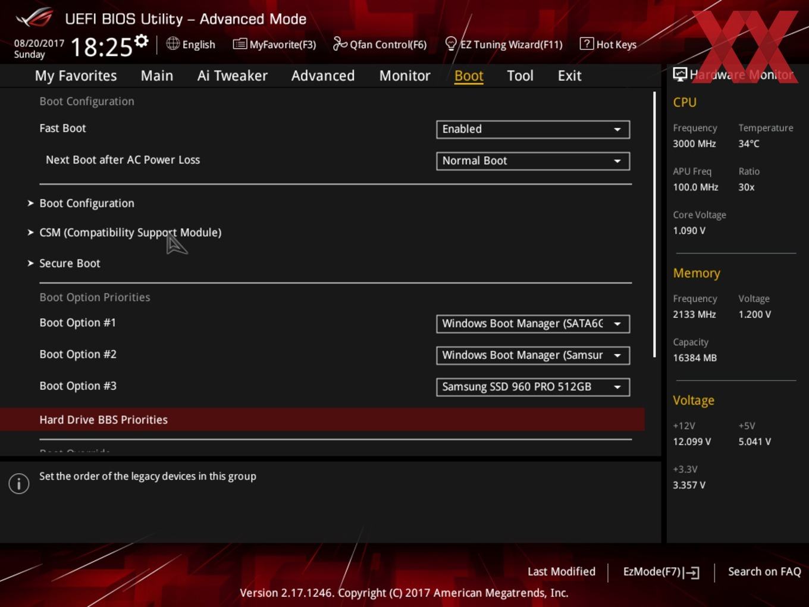Launch the EZ Tuning Wizard(F11) bulb icon
Viewport: 809px width, 607px height.
[451, 43]
